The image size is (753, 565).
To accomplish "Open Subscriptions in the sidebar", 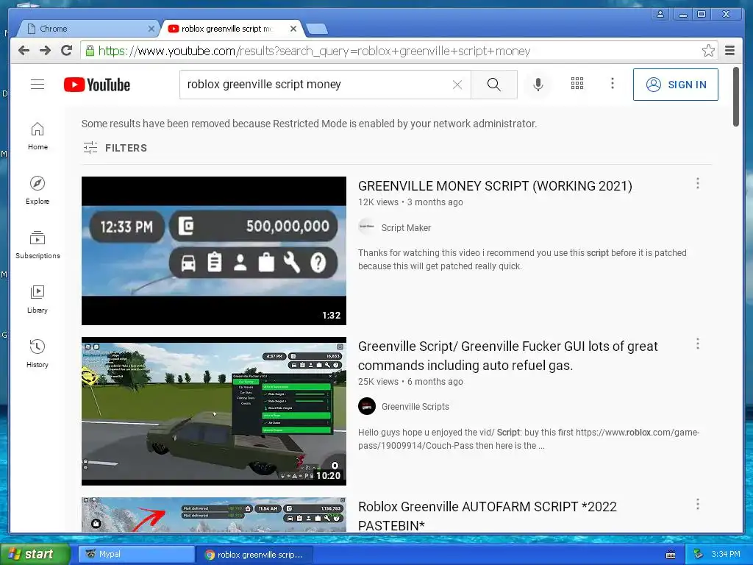I will 38,245.
